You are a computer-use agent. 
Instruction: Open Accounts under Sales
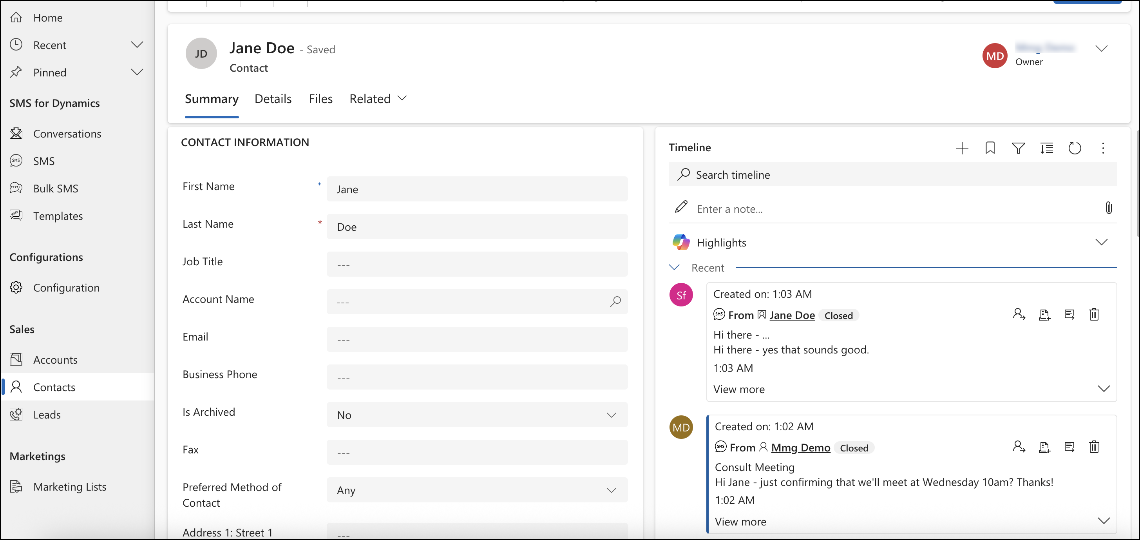[x=55, y=359]
